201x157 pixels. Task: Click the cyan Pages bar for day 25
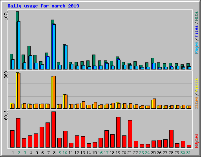point(154,66)
